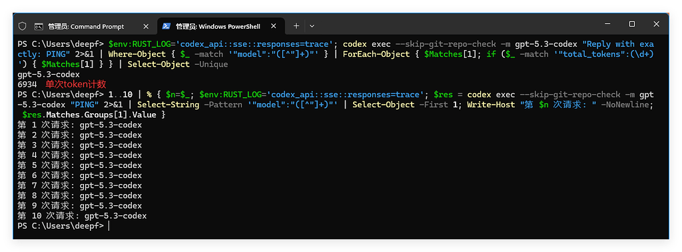Image resolution: width=682 pixels, height=252 pixels.
Task: Click output line 第 1 次请求
Action: click(x=80, y=125)
